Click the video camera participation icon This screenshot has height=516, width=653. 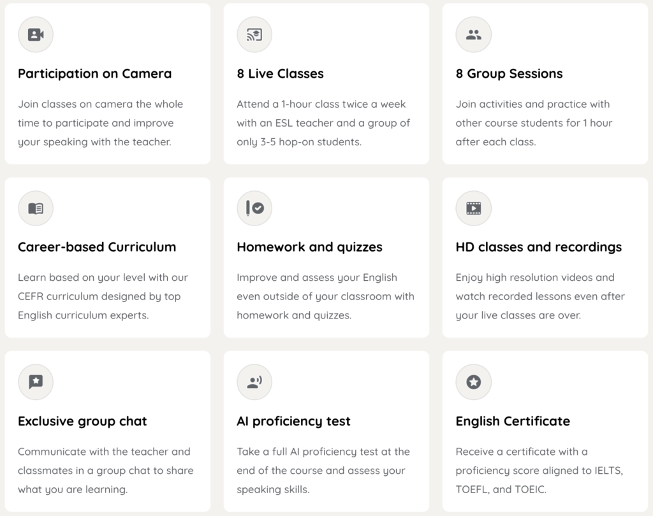tap(36, 34)
